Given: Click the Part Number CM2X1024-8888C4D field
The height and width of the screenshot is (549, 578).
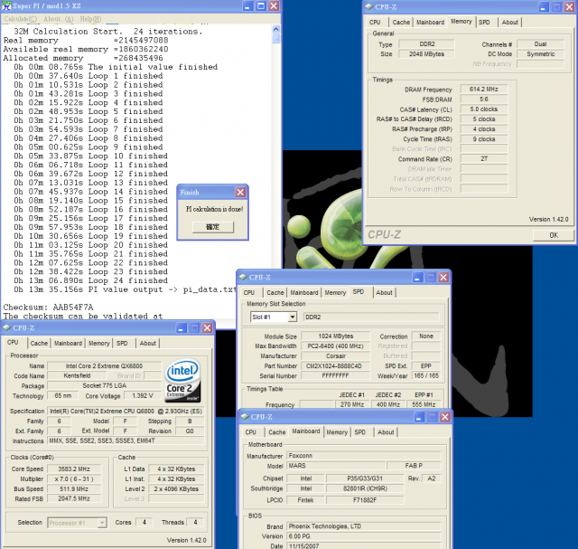Looking at the screenshot, I should tap(335, 366).
